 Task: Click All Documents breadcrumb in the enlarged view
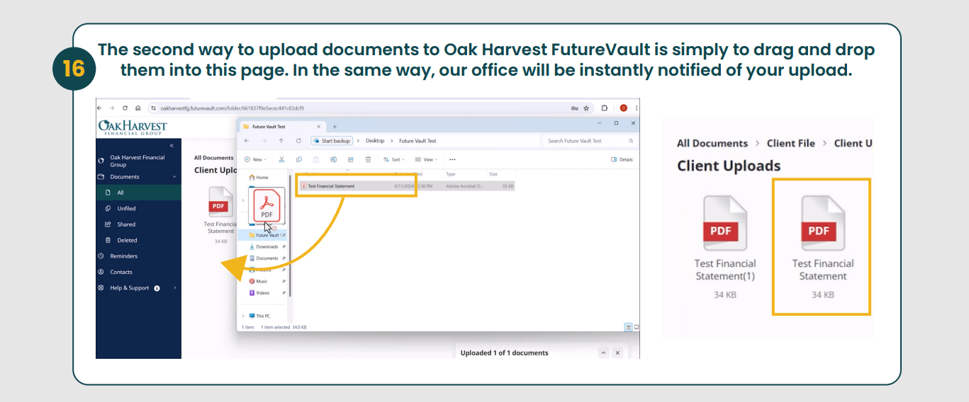tap(712, 143)
